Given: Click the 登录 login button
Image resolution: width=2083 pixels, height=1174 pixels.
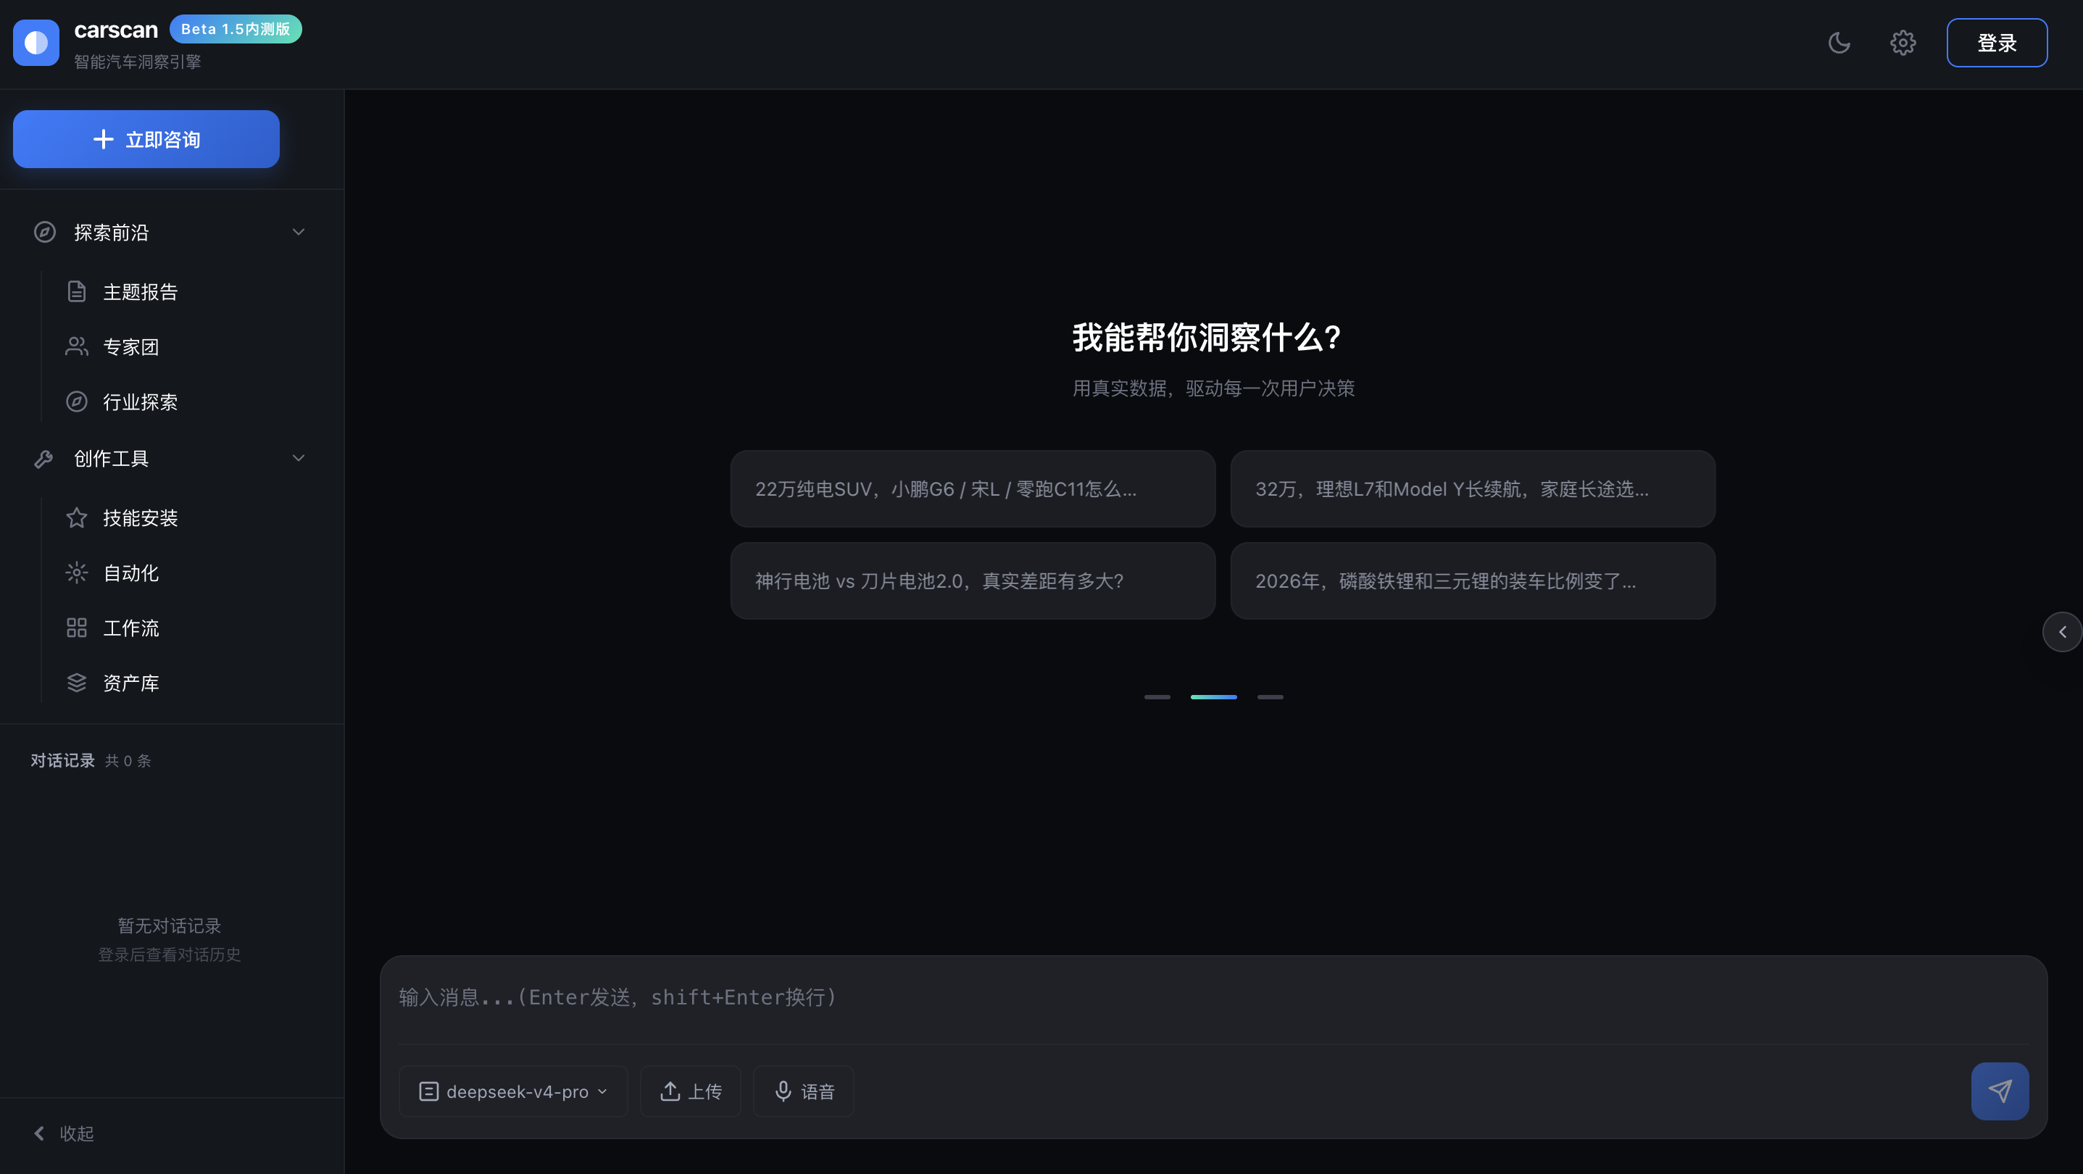Looking at the screenshot, I should [x=1997, y=43].
